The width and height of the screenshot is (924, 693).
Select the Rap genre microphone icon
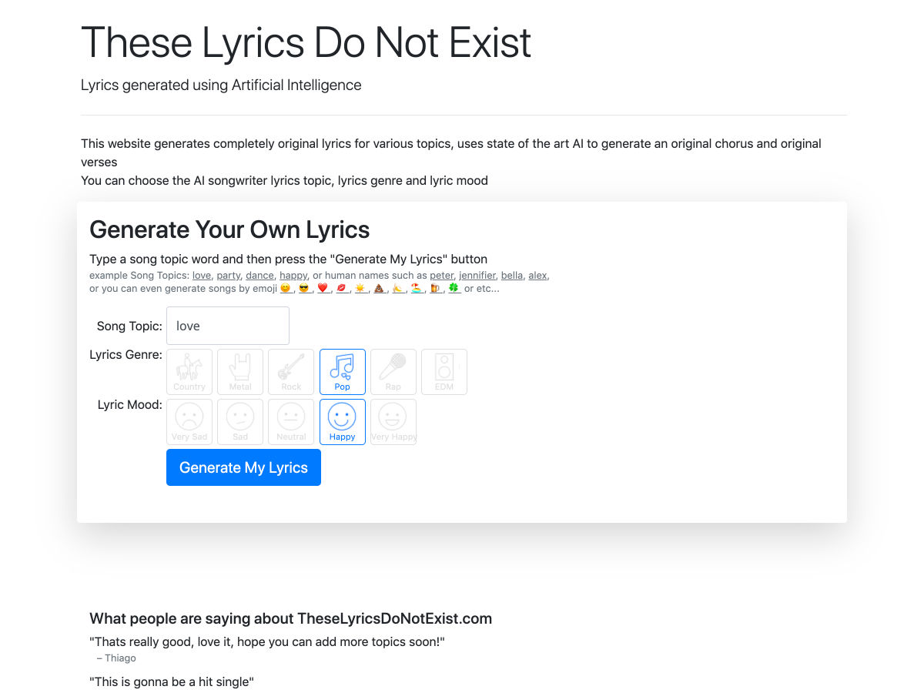tap(393, 372)
